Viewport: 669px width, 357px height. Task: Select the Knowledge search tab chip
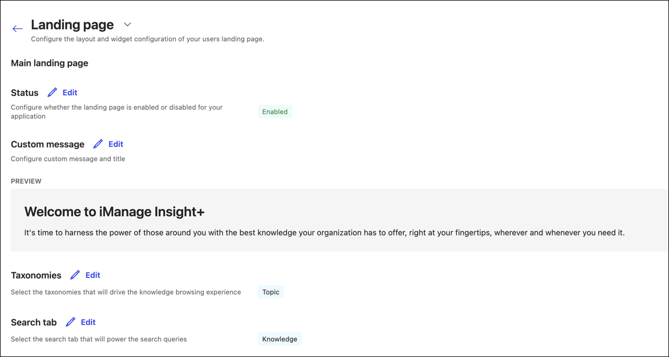[x=279, y=339]
